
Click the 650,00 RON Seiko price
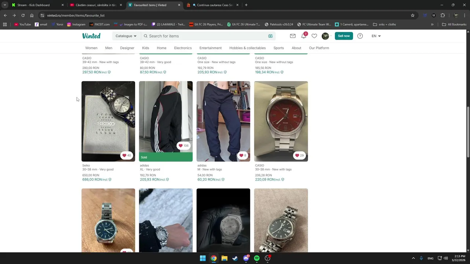tap(91, 175)
